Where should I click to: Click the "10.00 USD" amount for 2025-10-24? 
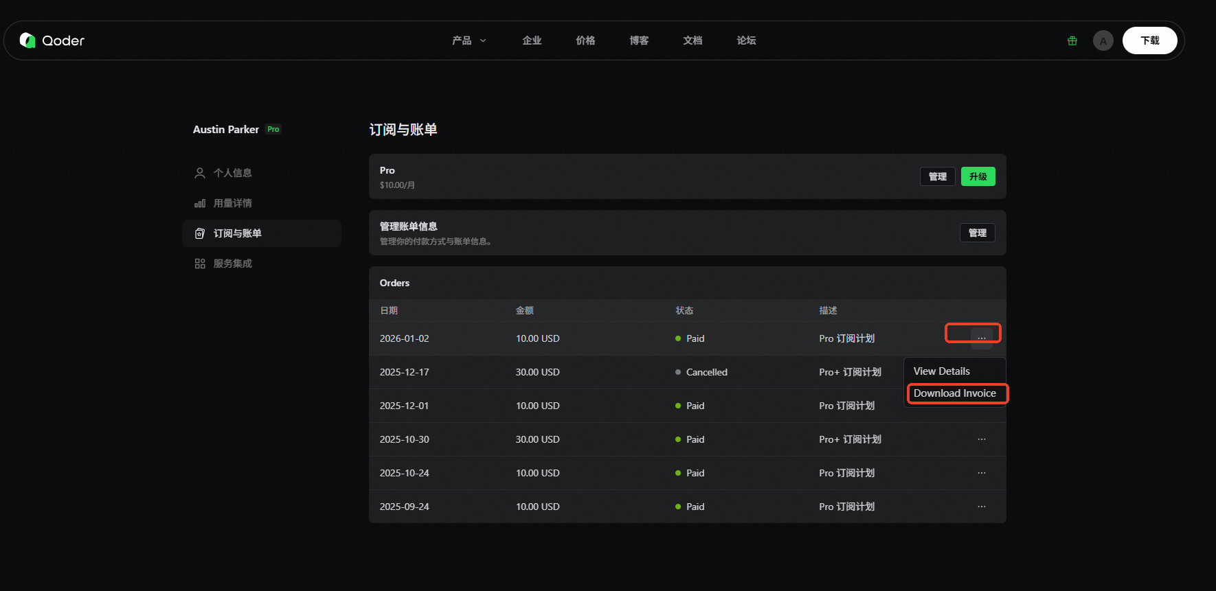(538, 473)
